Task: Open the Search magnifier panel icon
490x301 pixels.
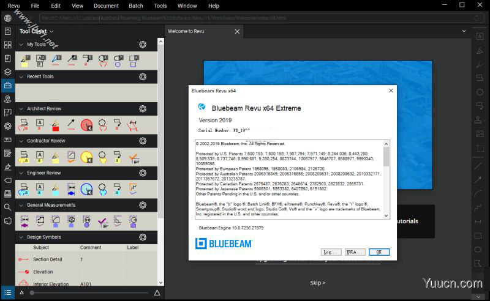Action: tap(8, 207)
